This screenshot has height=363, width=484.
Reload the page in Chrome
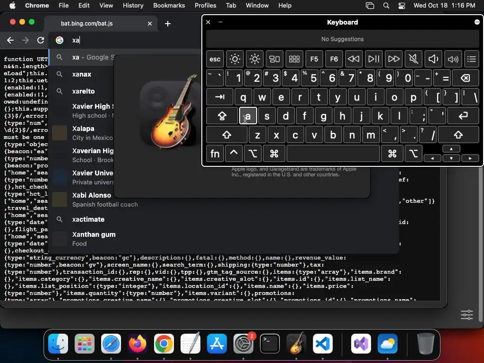[41, 40]
